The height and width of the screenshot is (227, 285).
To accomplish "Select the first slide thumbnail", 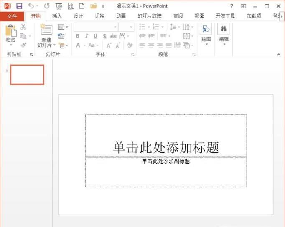I will tap(27, 75).
